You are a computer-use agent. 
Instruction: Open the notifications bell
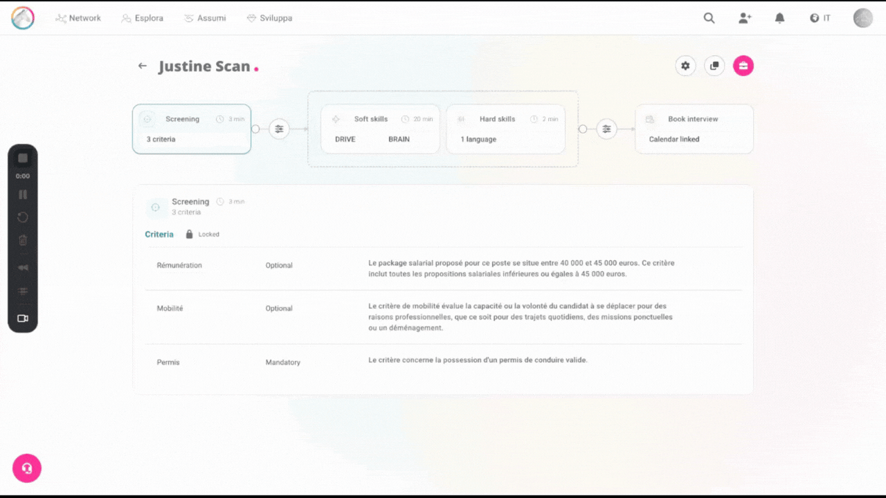tap(780, 18)
